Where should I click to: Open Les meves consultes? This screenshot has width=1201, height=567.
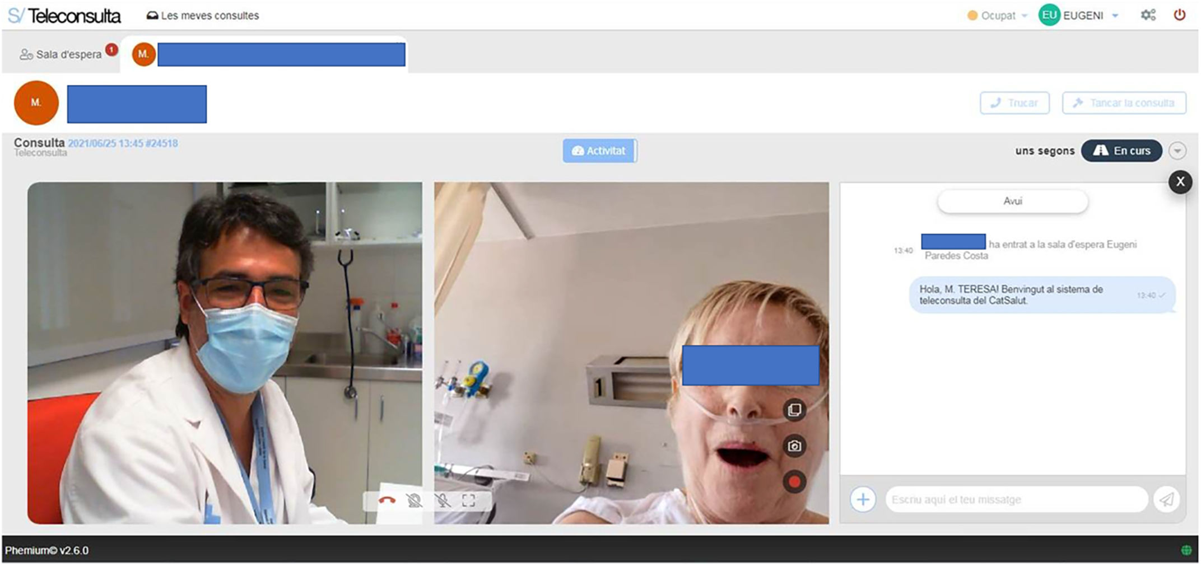pyautogui.click(x=203, y=16)
